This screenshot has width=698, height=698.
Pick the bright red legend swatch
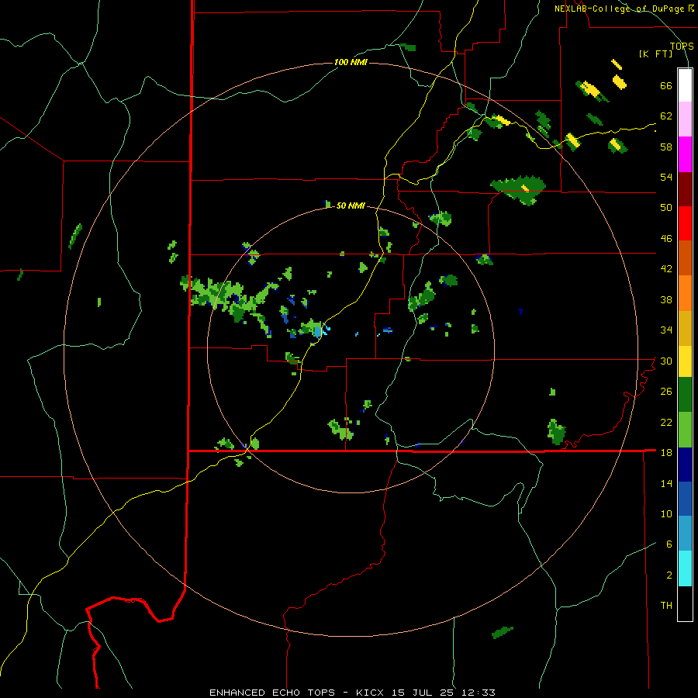[685, 223]
